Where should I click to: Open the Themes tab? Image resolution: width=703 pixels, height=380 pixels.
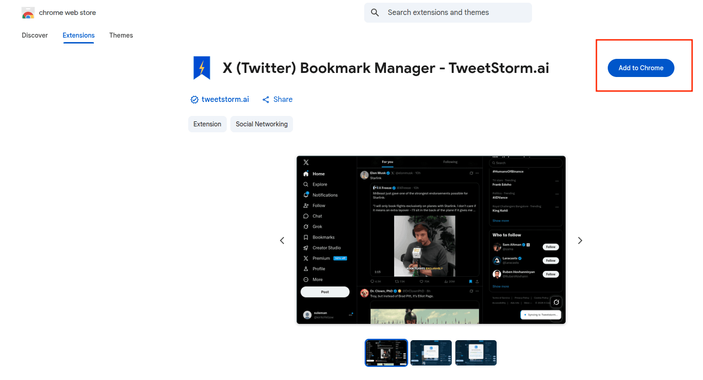121,35
